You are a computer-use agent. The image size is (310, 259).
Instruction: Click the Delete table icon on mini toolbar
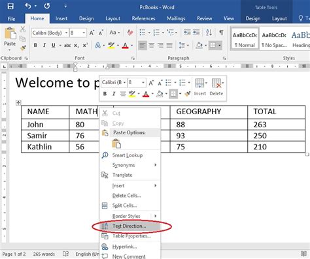[216, 84]
